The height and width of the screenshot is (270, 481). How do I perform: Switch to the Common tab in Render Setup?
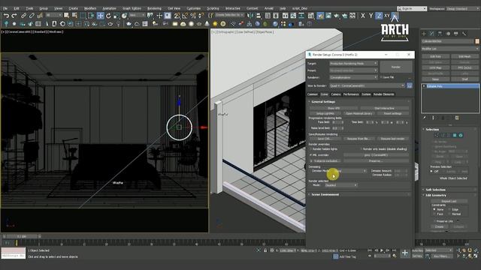[313, 94]
